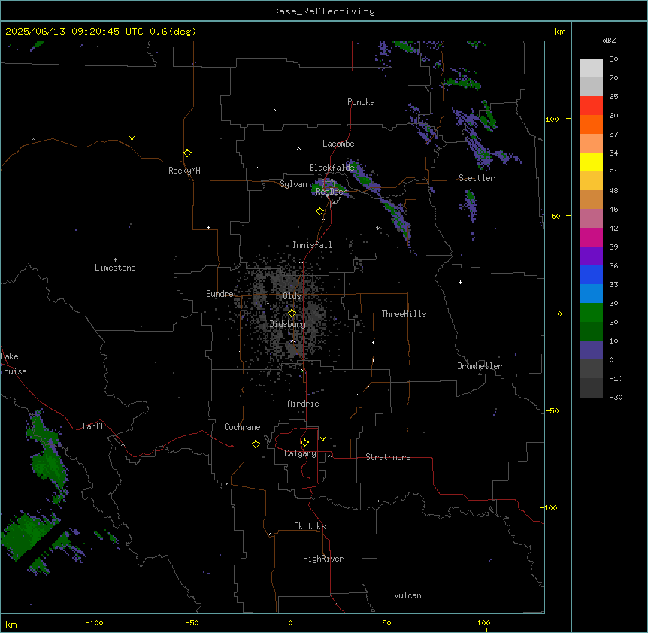This screenshot has height=633, width=648.
Task: Select the royal blue swatch in the legend
Action: (591, 274)
